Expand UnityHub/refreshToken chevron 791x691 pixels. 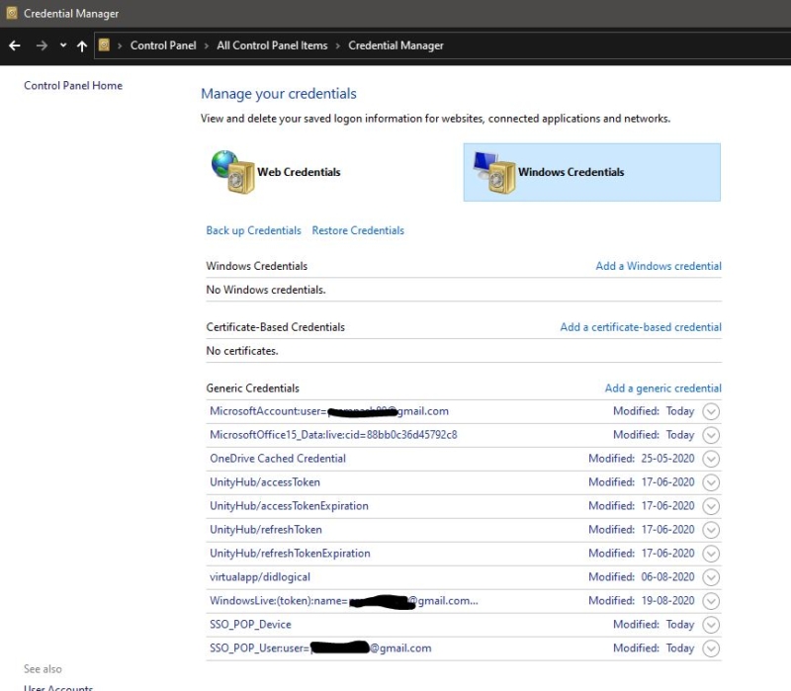pyautogui.click(x=711, y=530)
